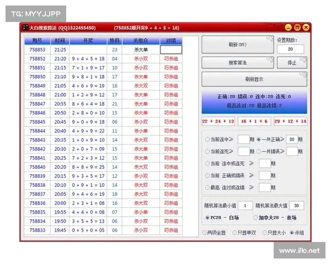The width and height of the screenshot is (331, 264).
Task: Click period number 758839
Action: coord(38,176)
